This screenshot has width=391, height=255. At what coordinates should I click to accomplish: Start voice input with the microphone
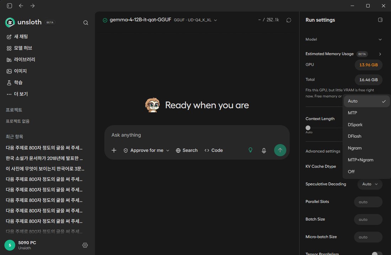tap(264, 150)
